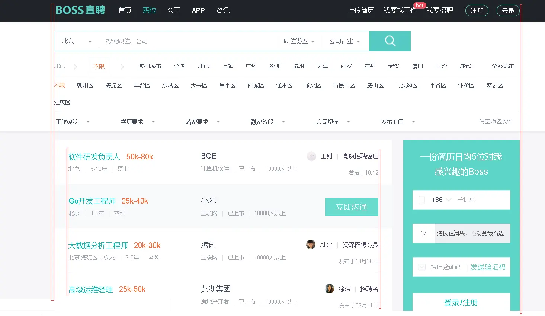Click the arrow right of the 不限 tab

pos(122,67)
